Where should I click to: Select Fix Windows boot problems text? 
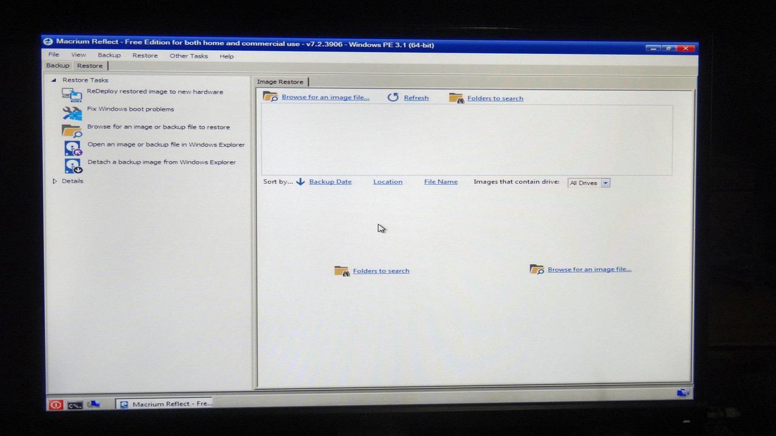(x=130, y=109)
